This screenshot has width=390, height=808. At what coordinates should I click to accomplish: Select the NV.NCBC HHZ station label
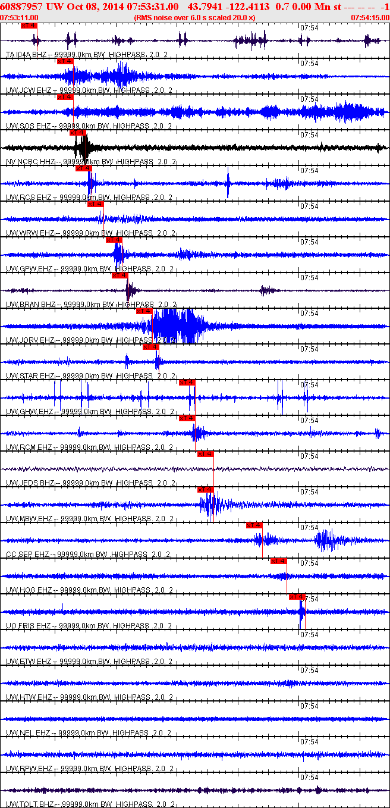click(30, 162)
